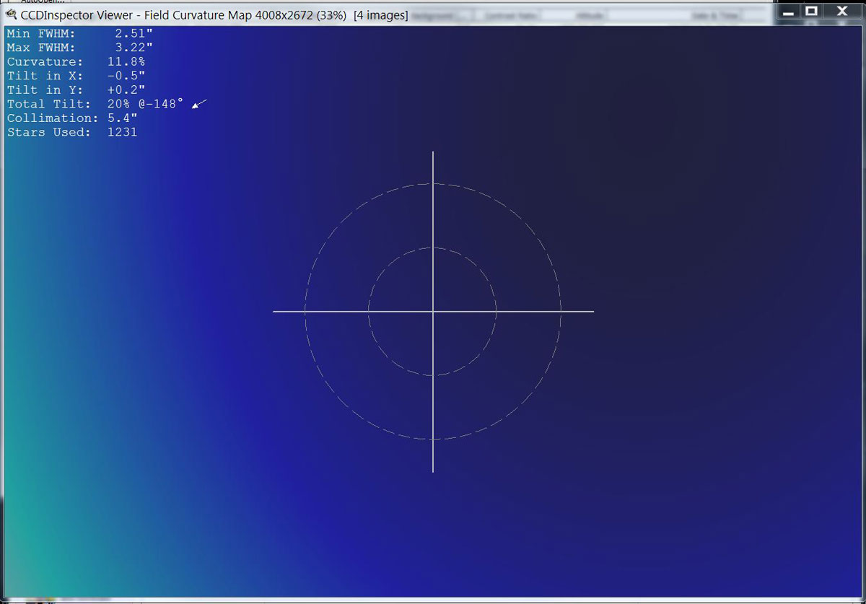Click the right end of the horizontal crosshair line

[x=592, y=312]
